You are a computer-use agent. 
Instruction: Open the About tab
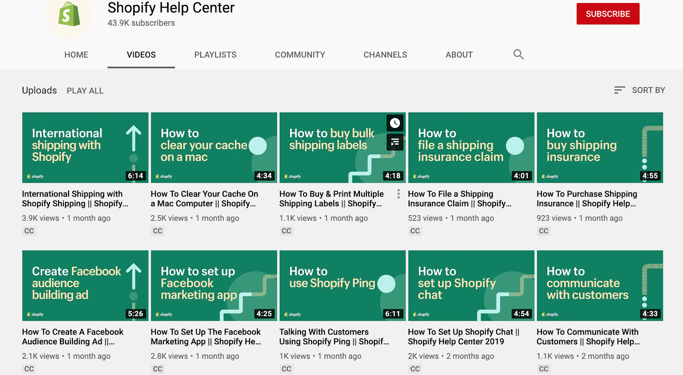coord(459,55)
